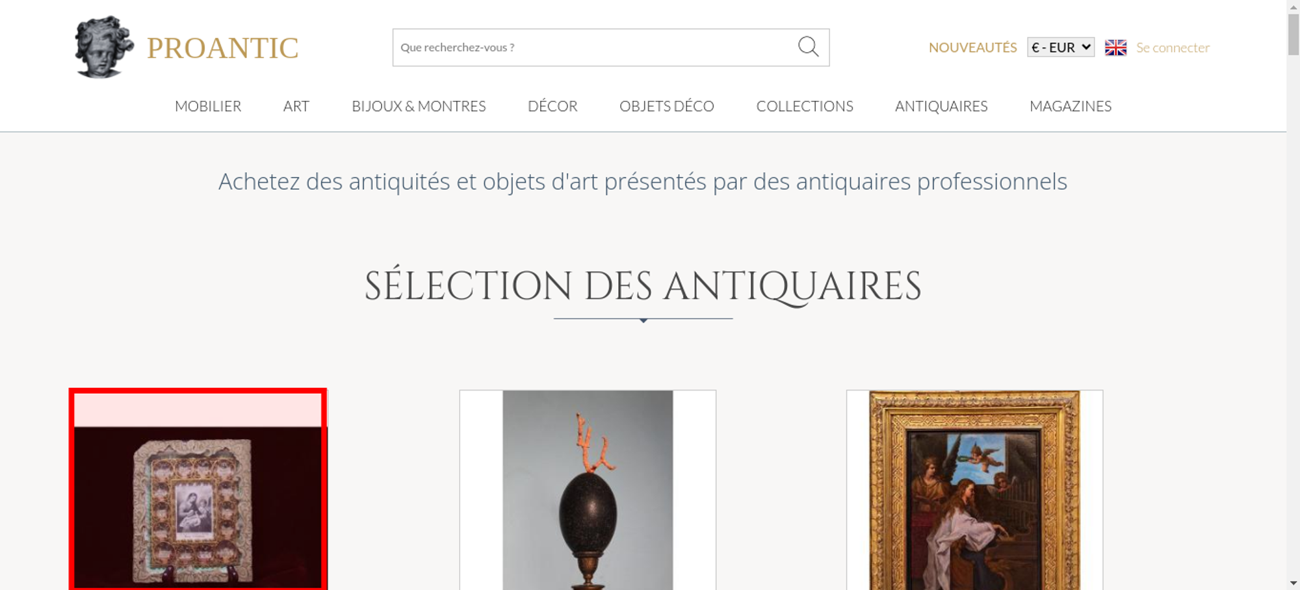The height and width of the screenshot is (590, 1300).
Task: Click the Se connecter link
Action: click(x=1173, y=47)
